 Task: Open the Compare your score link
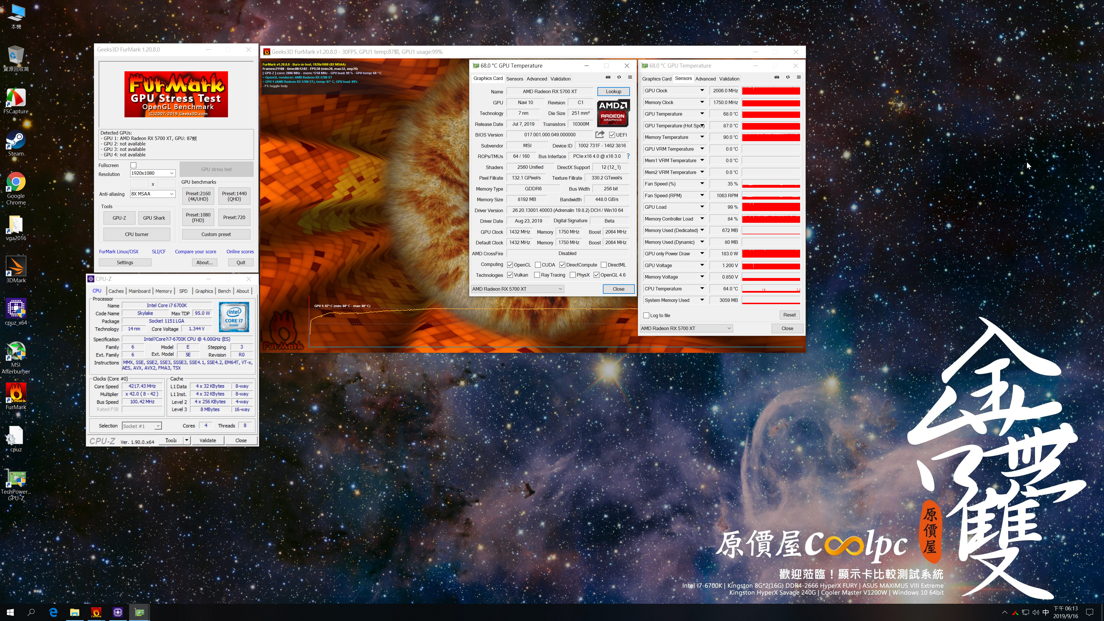tap(195, 252)
